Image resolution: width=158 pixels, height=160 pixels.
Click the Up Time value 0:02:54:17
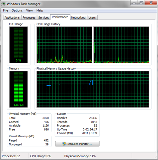(90, 129)
